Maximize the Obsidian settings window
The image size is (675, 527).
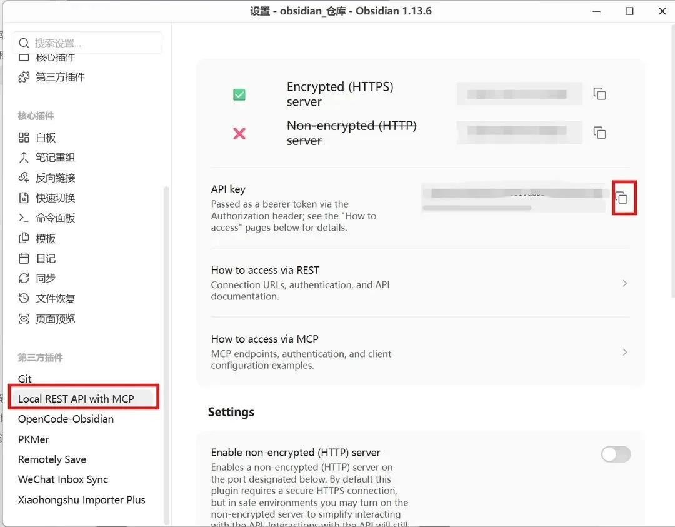coord(629,11)
